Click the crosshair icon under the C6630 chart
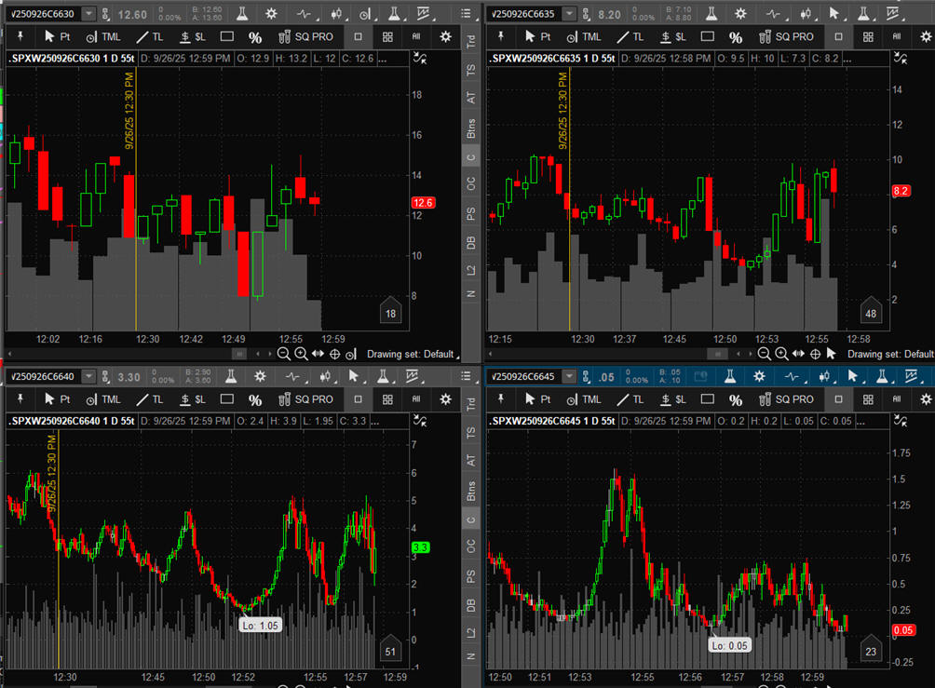Screen dimensions: 935x688 [x=334, y=354]
